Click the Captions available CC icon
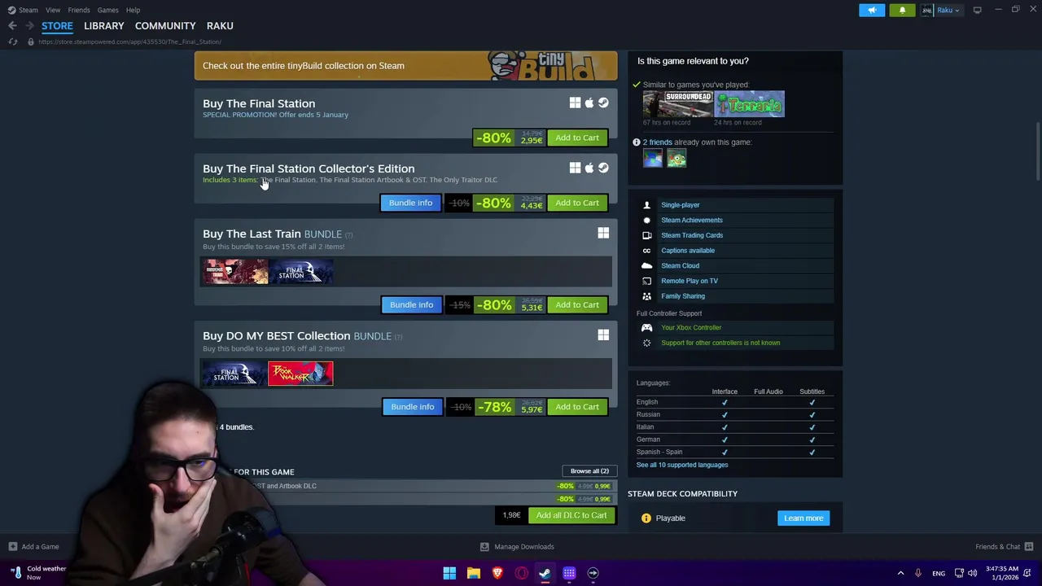The width and height of the screenshot is (1042, 586). point(646,251)
